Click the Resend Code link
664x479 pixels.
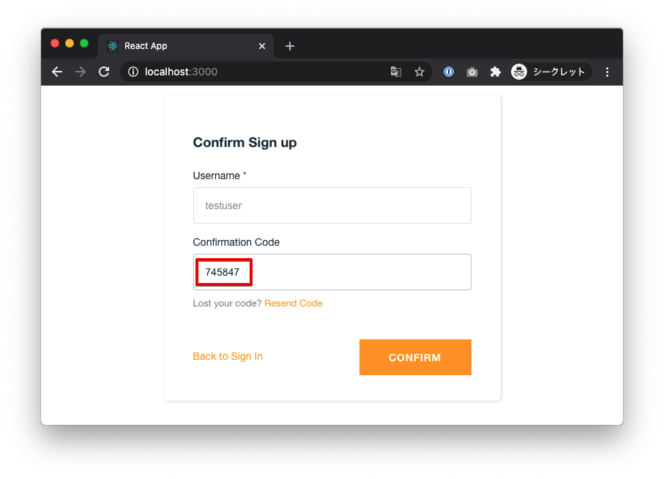tap(294, 303)
